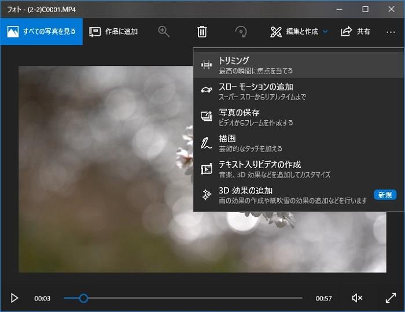The width and height of the screenshot is (405, 312).
Task: Open the three-dot more options menu
Action: point(391,32)
